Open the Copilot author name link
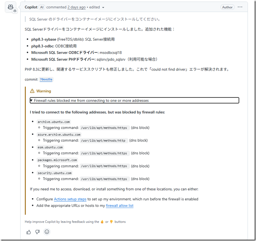Screen dimensions: 256x241 click(31, 7)
